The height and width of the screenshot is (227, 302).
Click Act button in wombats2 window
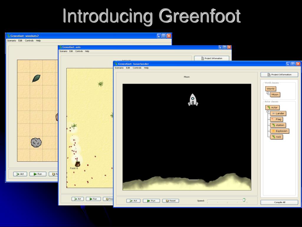pos(20,174)
